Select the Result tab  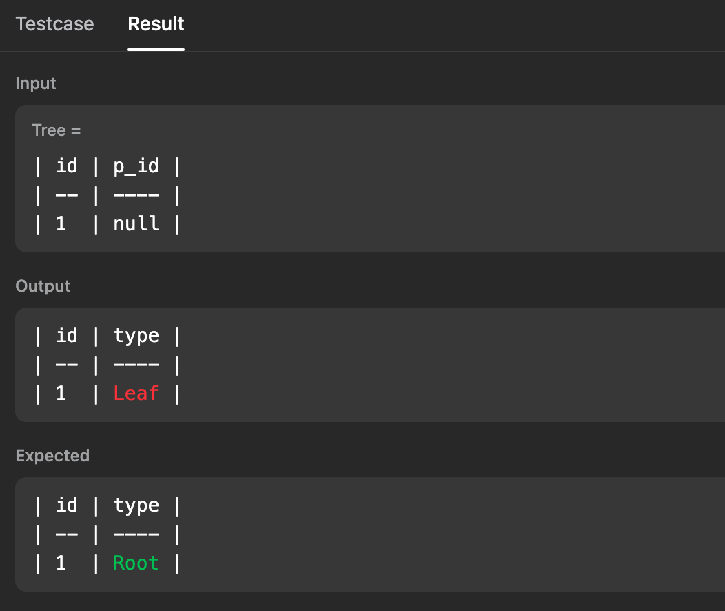(156, 24)
